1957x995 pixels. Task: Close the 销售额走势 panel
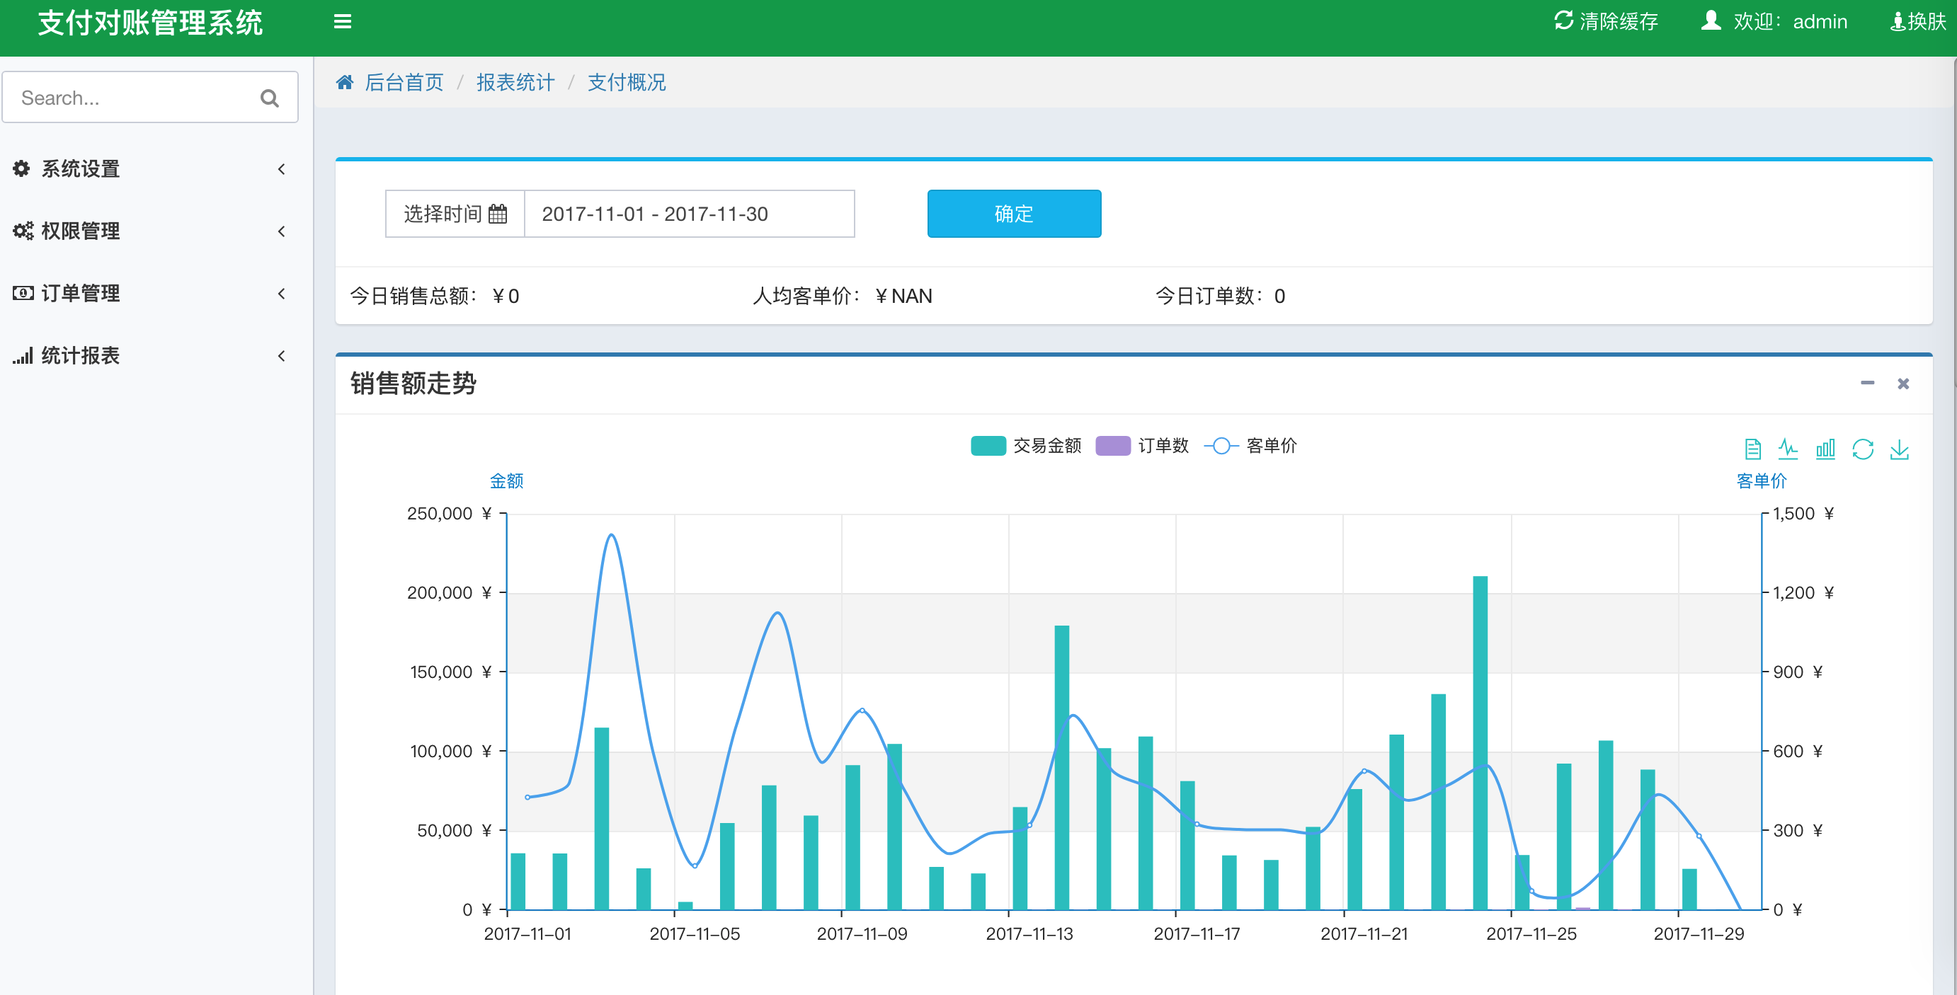click(x=1903, y=384)
